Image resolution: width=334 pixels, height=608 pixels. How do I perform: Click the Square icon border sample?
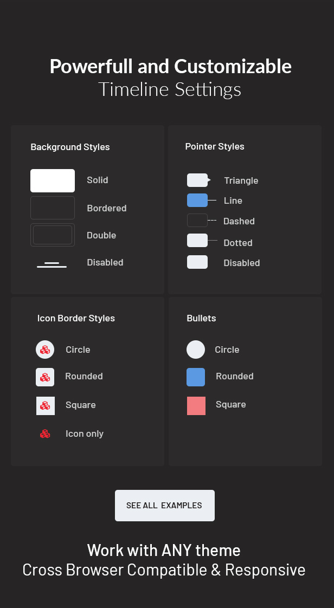pos(46,405)
